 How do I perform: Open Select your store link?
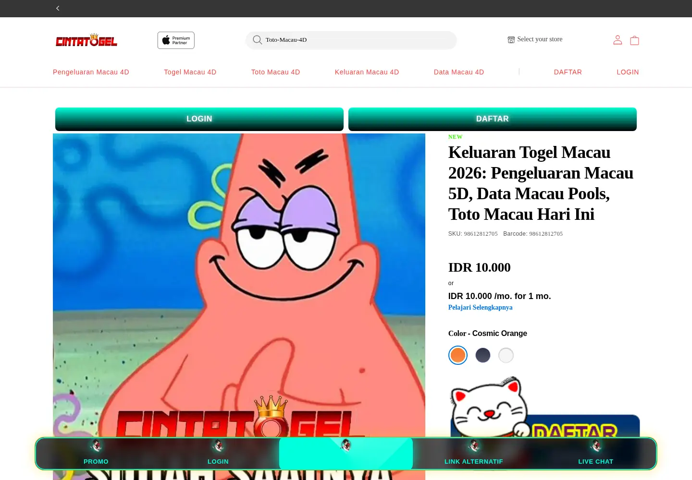click(x=540, y=39)
